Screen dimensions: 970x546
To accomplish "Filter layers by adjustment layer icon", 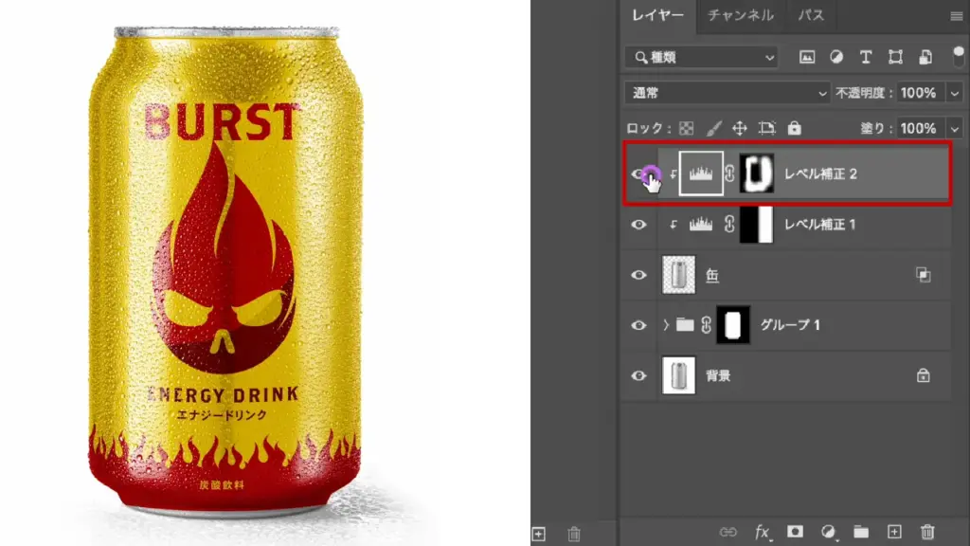I will pos(836,57).
